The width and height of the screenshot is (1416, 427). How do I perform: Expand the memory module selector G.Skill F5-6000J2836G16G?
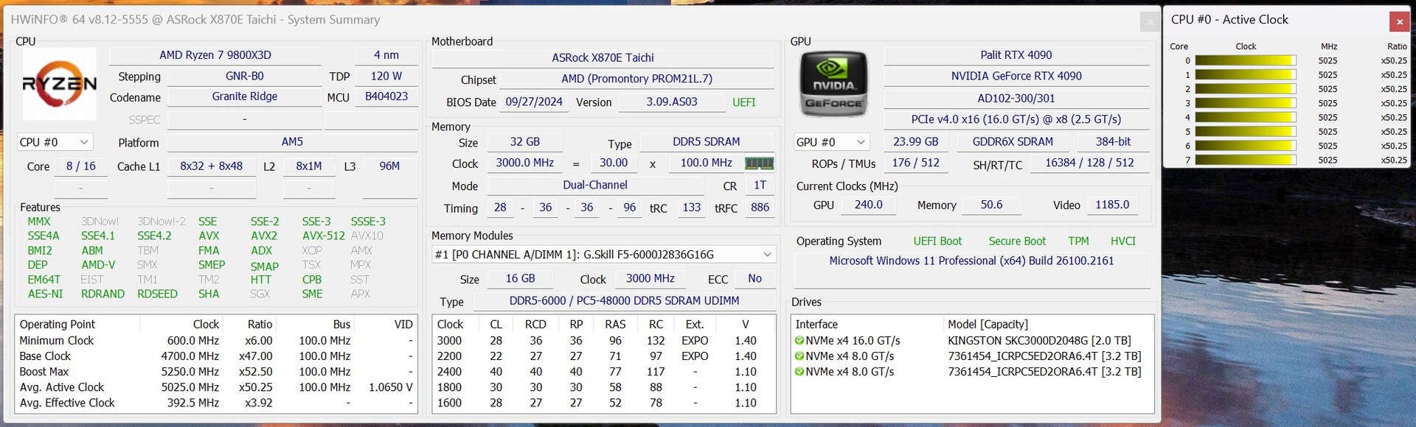click(603, 255)
